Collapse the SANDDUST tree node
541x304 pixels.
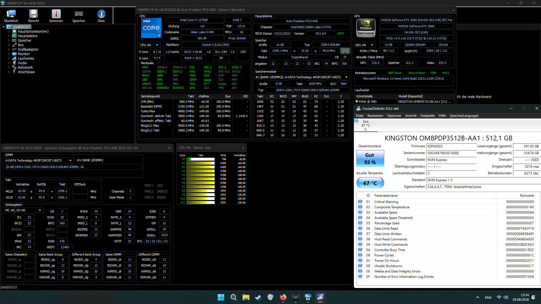(3, 27)
